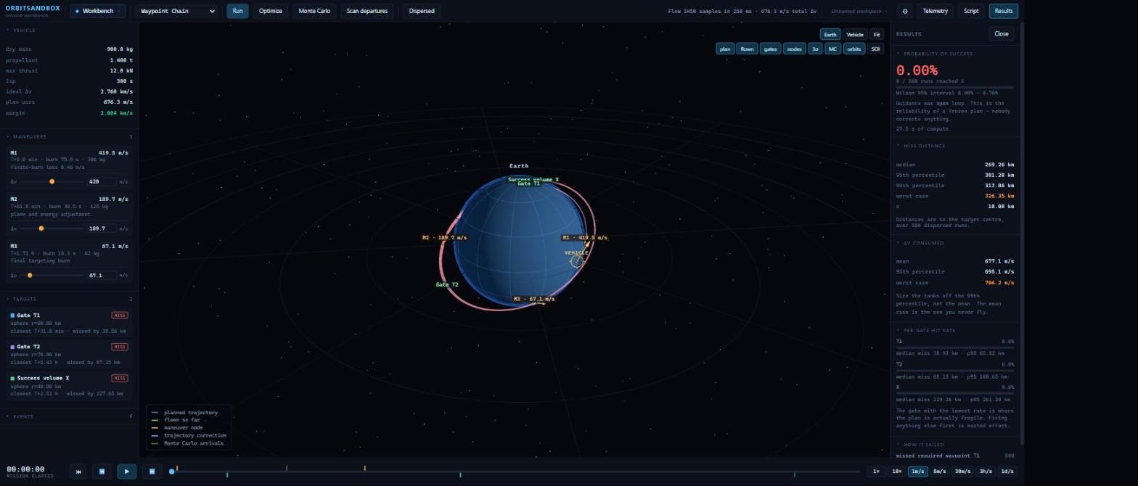The width and height of the screenshot is (1138, 486).
Task: Open the Script panel tab
Action: click(x=971, y=11)
